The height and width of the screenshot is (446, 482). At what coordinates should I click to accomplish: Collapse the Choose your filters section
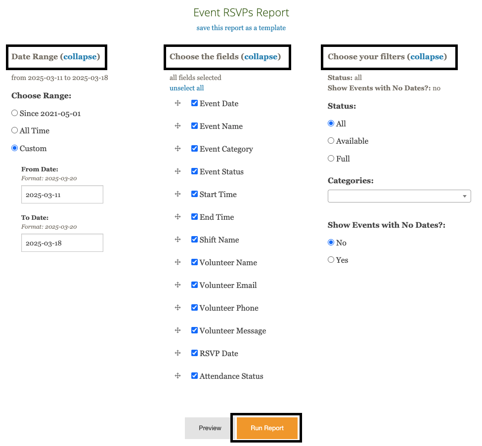[x=427, y=57]
